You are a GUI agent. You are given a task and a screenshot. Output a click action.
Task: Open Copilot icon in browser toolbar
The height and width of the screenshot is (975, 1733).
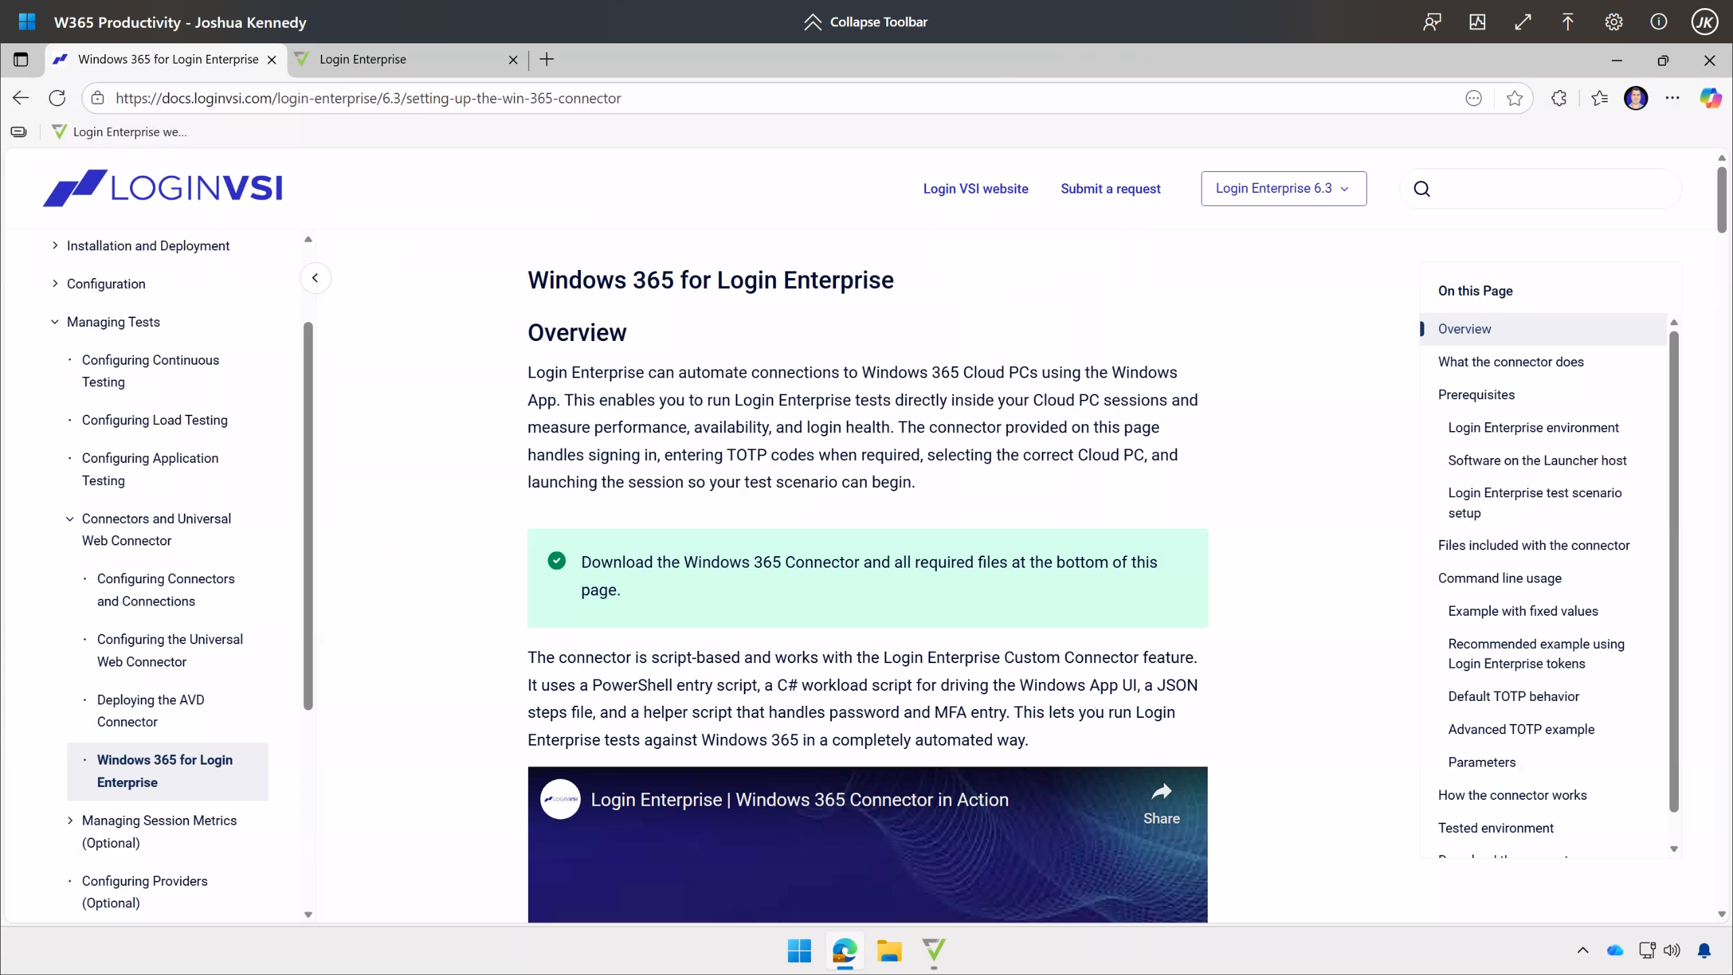pyautogui.click(x=1710, y=98)
